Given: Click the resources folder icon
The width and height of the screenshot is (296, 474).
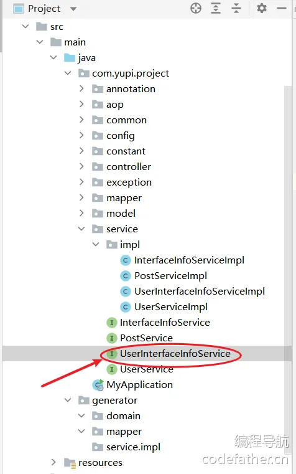Looking at the screenshot, I should tap(70, 463).
